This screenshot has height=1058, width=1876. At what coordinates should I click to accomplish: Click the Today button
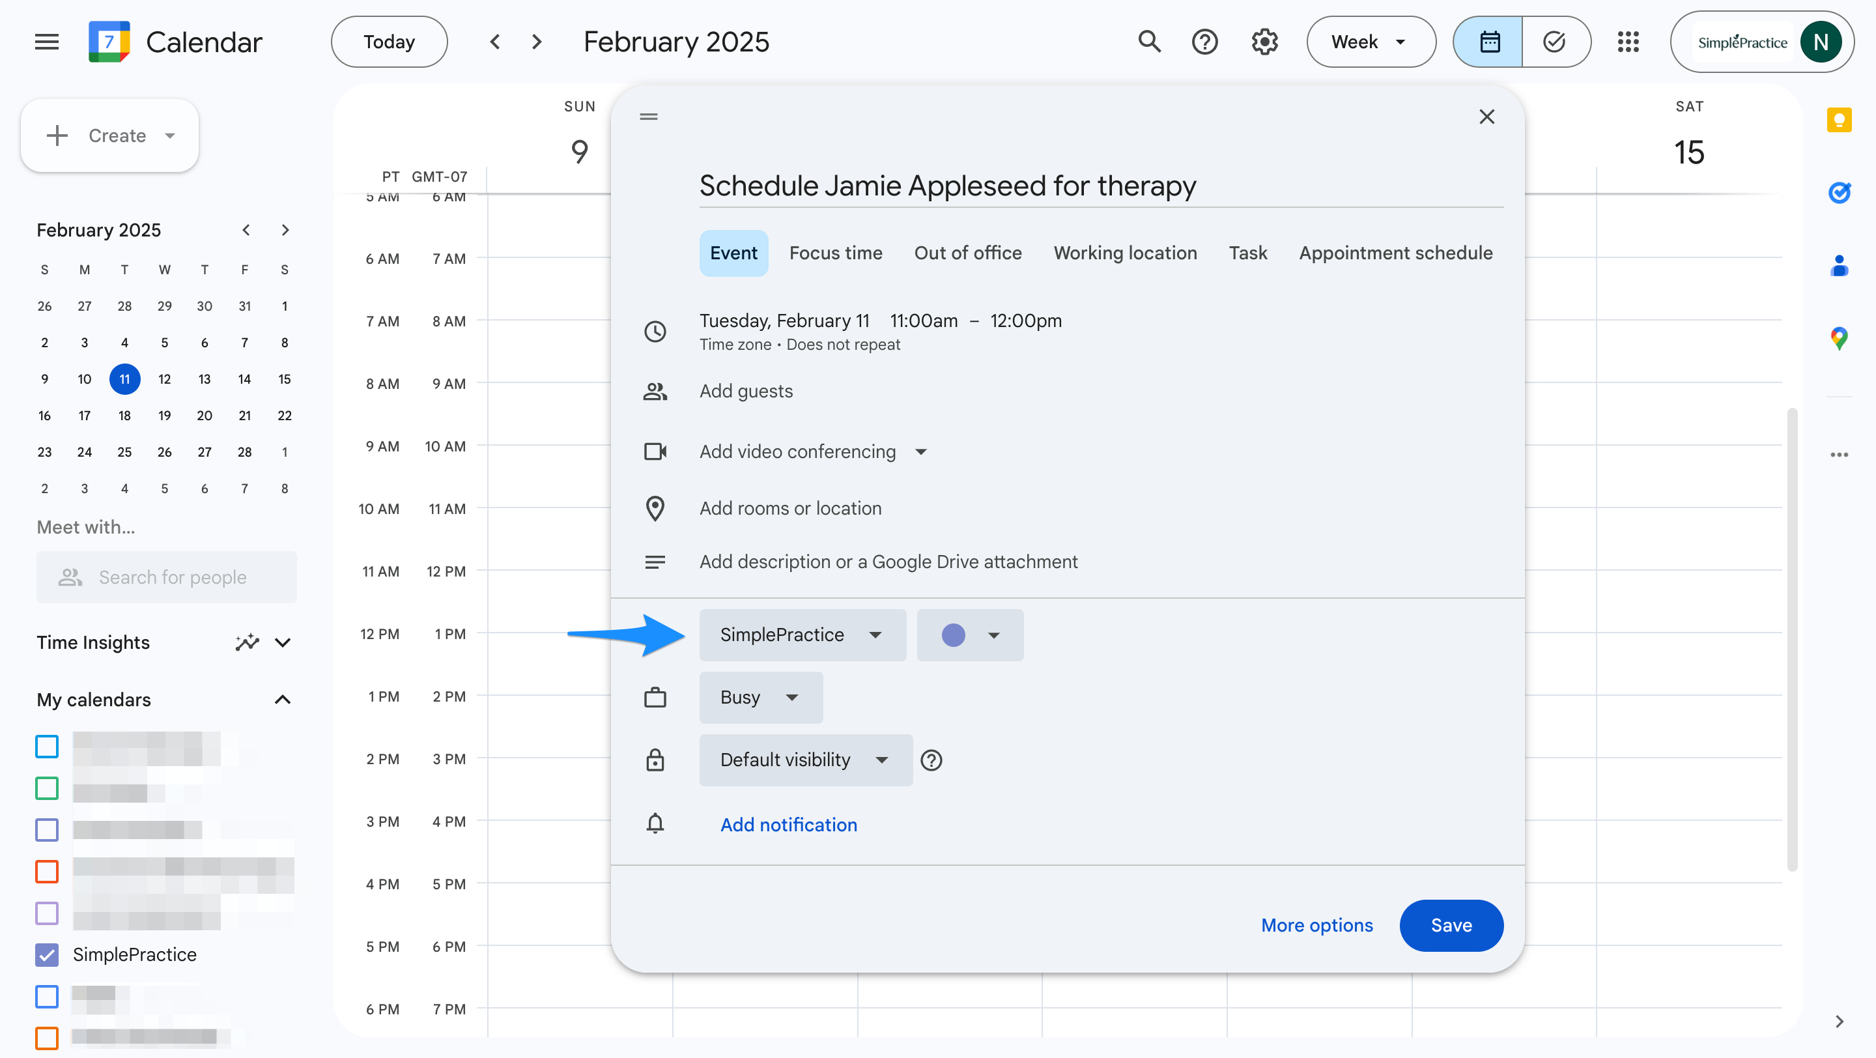click(x=389, y=42)
